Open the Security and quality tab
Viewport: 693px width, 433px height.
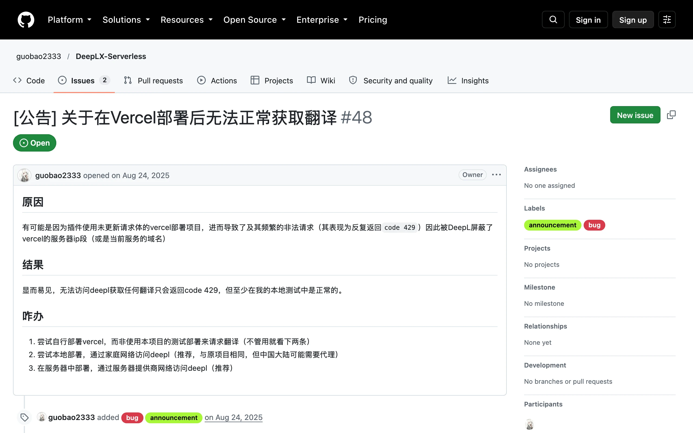(391, 80)
